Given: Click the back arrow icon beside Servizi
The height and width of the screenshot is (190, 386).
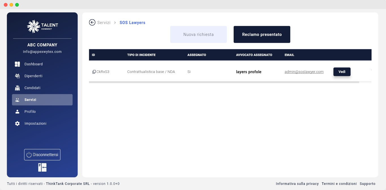Looking at the screenshot, I should coord(92,22).
